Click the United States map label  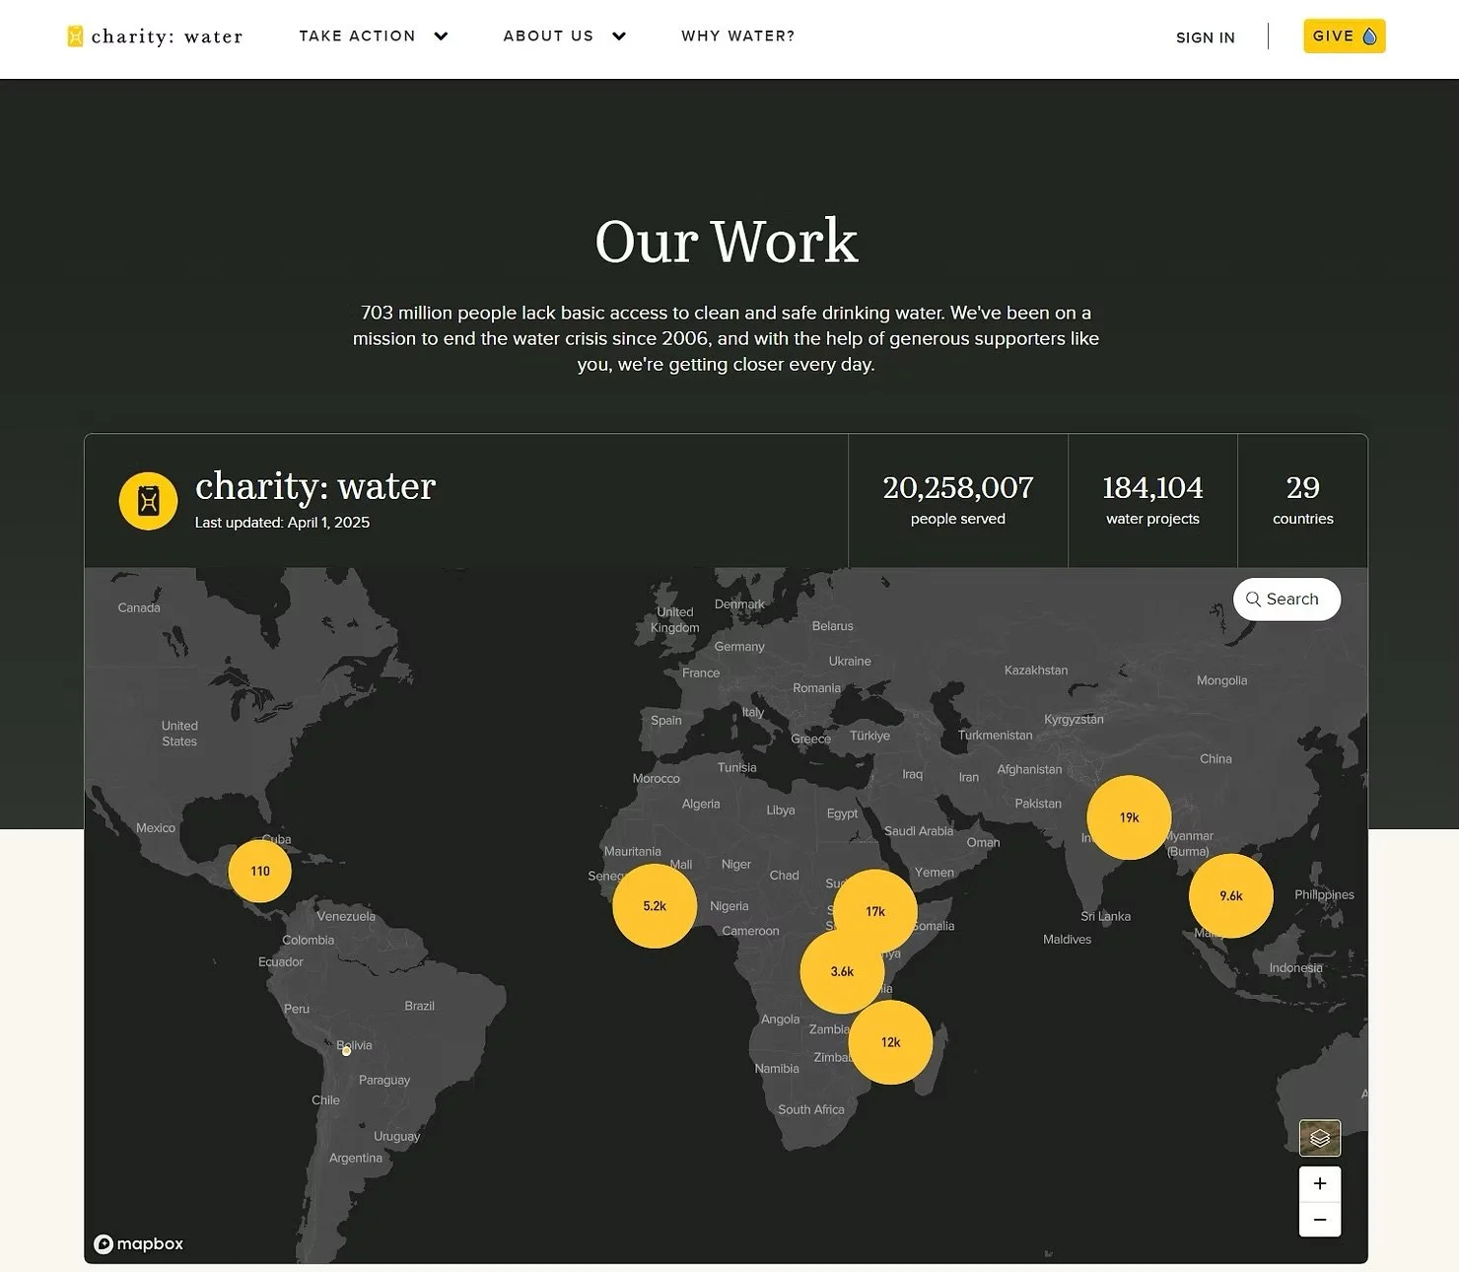click(179, 734)
